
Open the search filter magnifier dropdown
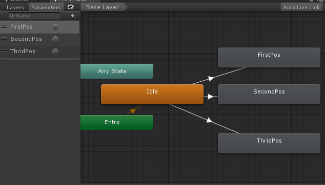12,16
